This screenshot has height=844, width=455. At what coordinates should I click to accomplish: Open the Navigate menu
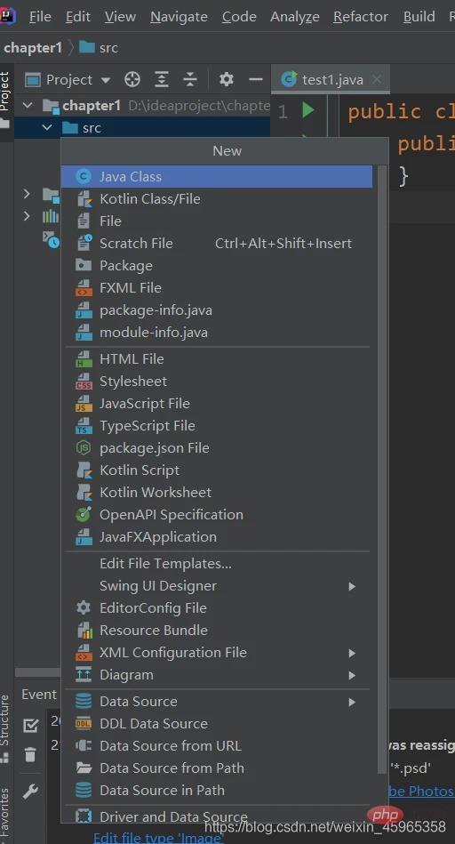[x=179, y=17]
